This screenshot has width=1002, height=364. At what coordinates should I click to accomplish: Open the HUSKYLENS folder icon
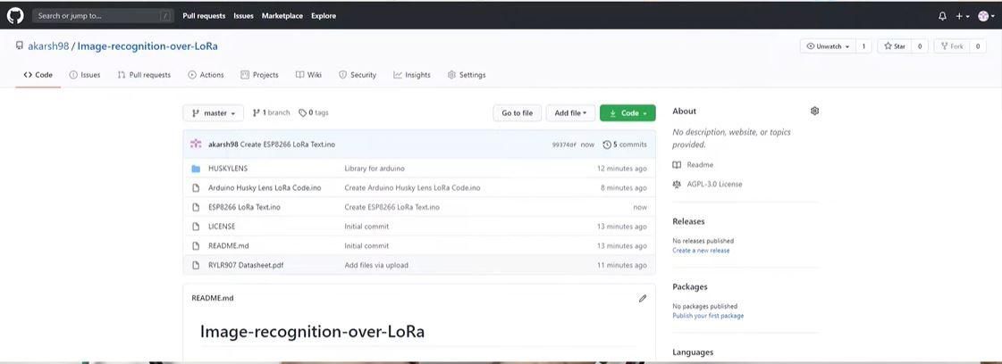pos(196,169)
